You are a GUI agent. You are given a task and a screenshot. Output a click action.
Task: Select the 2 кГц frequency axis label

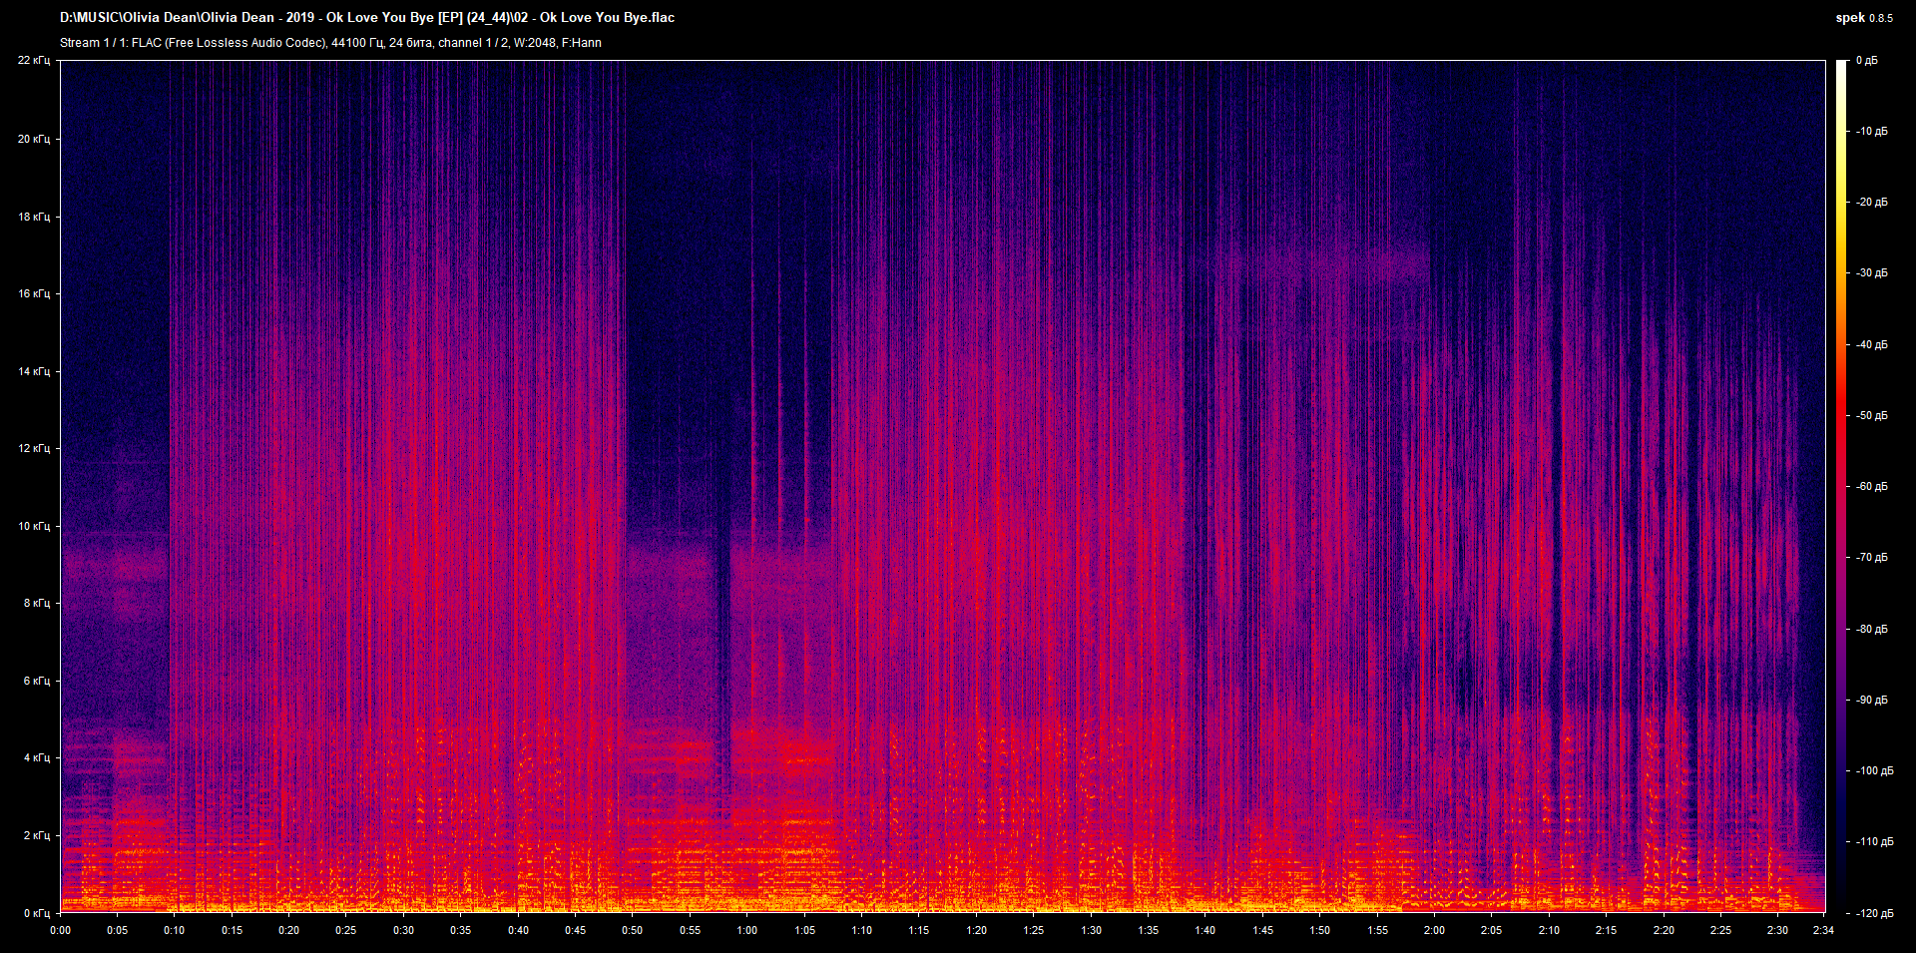tap(37, 835)
